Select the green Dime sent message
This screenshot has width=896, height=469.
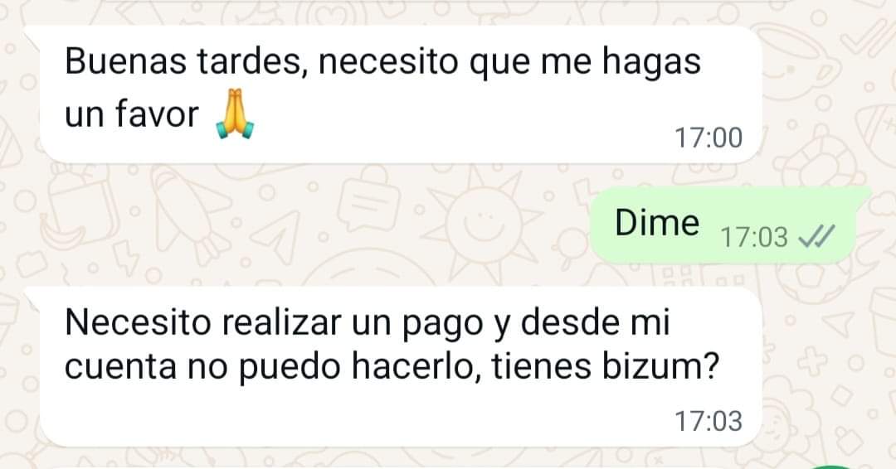723,225
